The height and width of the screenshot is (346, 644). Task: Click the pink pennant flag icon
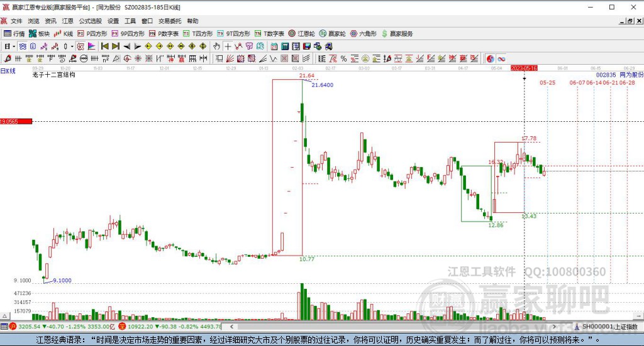pyautogui.click(x=91, y=46)
